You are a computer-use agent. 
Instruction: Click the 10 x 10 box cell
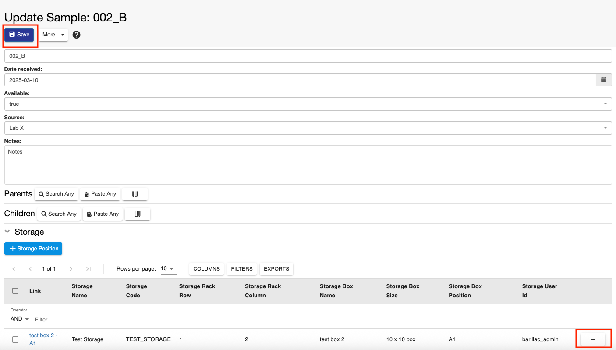(401, 339)
